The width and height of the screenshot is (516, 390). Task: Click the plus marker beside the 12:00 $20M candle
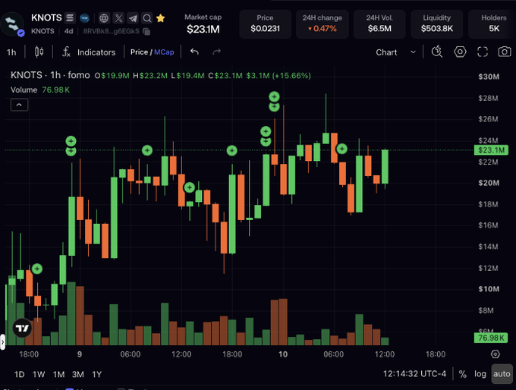click(x=189, y=187)
